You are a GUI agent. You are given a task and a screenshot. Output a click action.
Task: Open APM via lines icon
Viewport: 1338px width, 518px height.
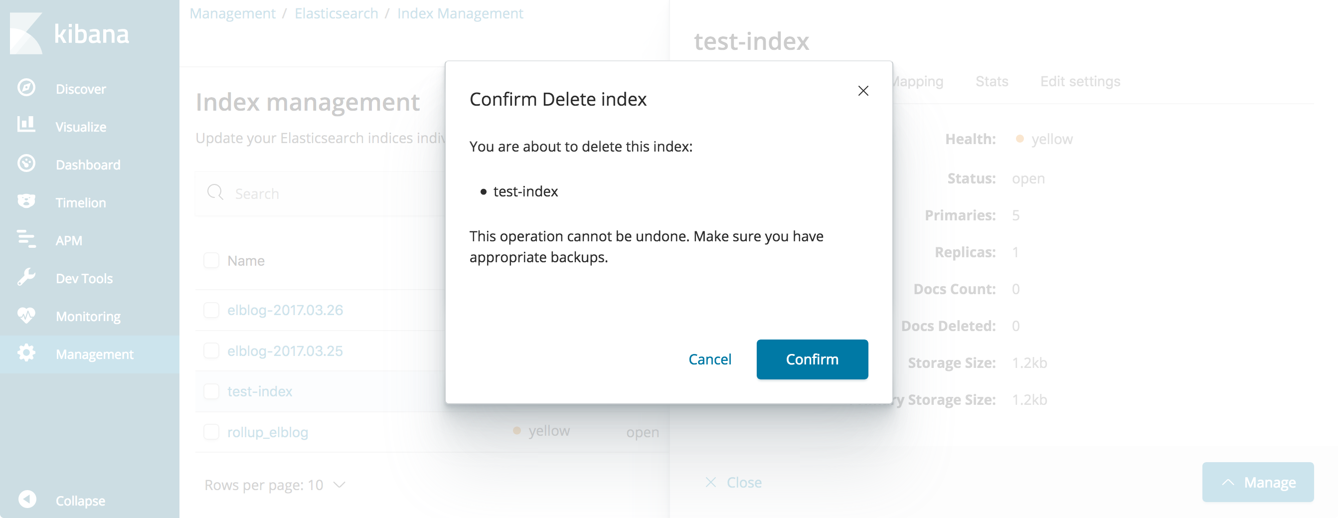pos(26,239)
